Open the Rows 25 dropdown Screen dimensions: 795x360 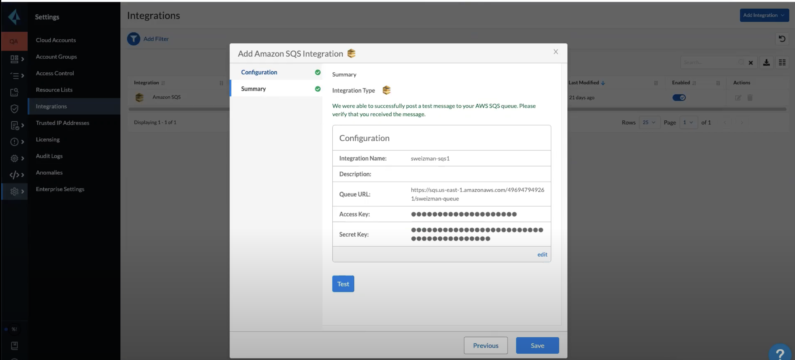(649, 122)
